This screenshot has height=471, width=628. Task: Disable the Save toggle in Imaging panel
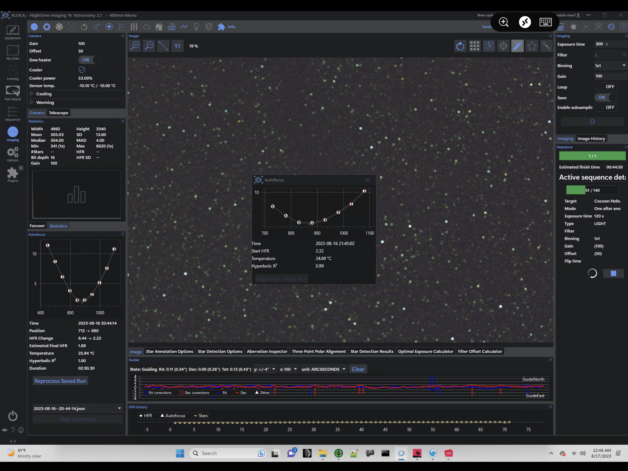606,97
